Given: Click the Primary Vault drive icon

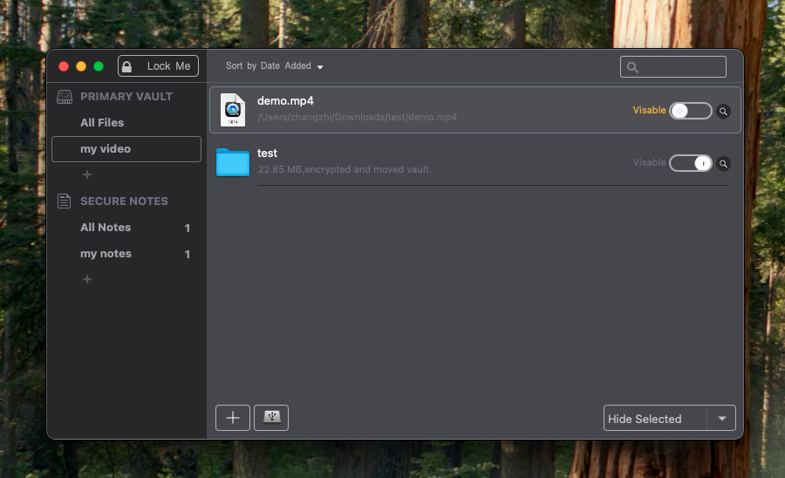Looking at the screenshot, I should [64, 97].
